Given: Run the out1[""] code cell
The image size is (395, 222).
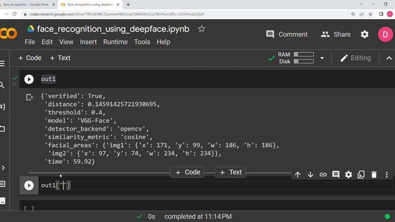Looking at the screenshot, I should tap(29, 186).
